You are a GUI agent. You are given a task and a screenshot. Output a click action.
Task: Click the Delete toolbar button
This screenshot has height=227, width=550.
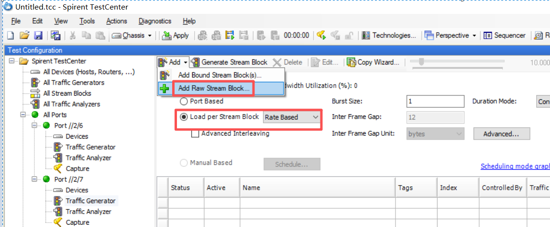287,62
